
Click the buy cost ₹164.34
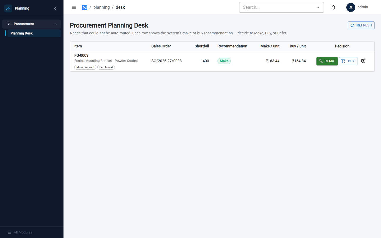(299, 61)
